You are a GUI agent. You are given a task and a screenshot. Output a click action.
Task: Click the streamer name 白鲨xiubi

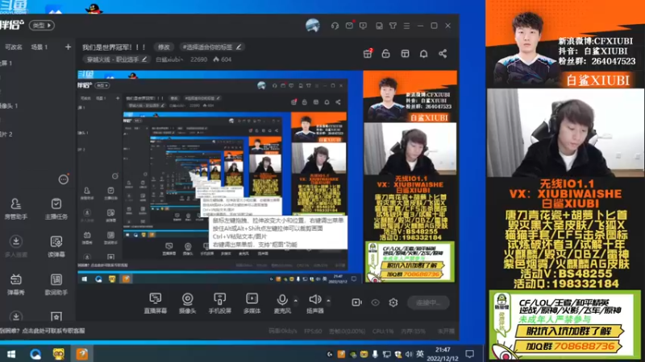[x=169, y=60]
